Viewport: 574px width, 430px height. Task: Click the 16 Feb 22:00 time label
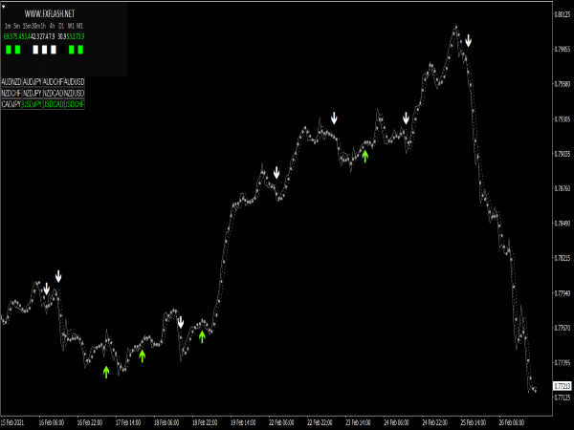point(90,422)
